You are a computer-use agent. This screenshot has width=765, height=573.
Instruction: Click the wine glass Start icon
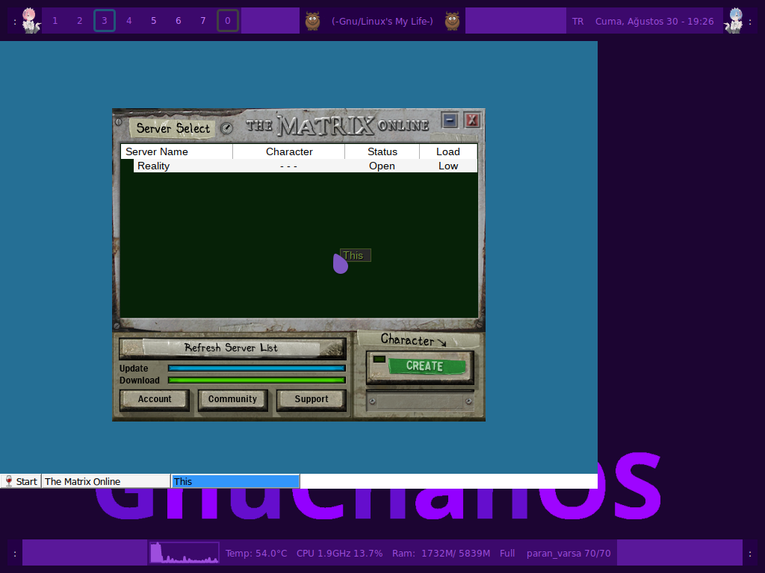point(9,481)
